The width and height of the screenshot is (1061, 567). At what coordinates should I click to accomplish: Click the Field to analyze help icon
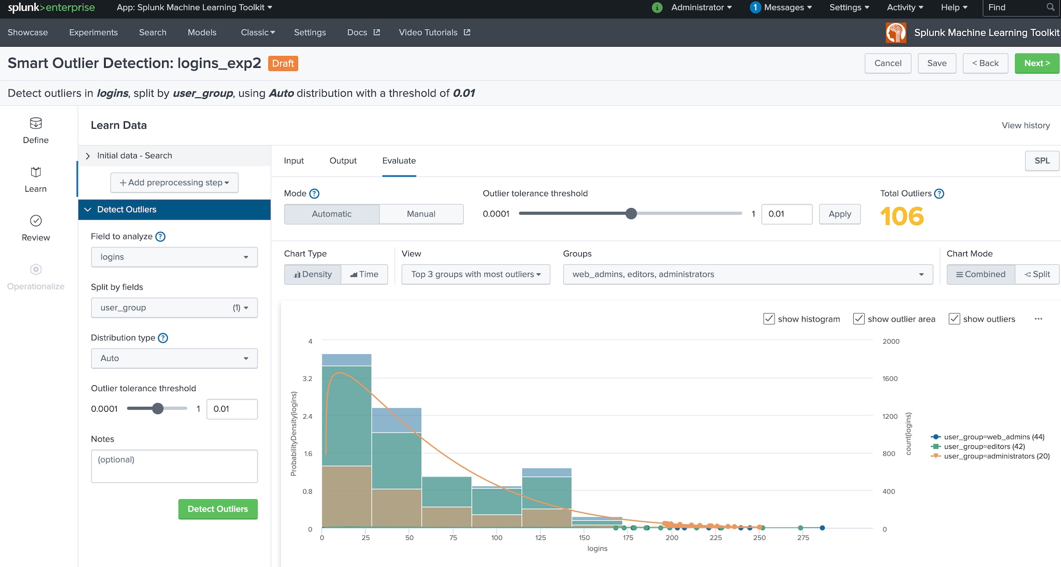click(161, 237)
